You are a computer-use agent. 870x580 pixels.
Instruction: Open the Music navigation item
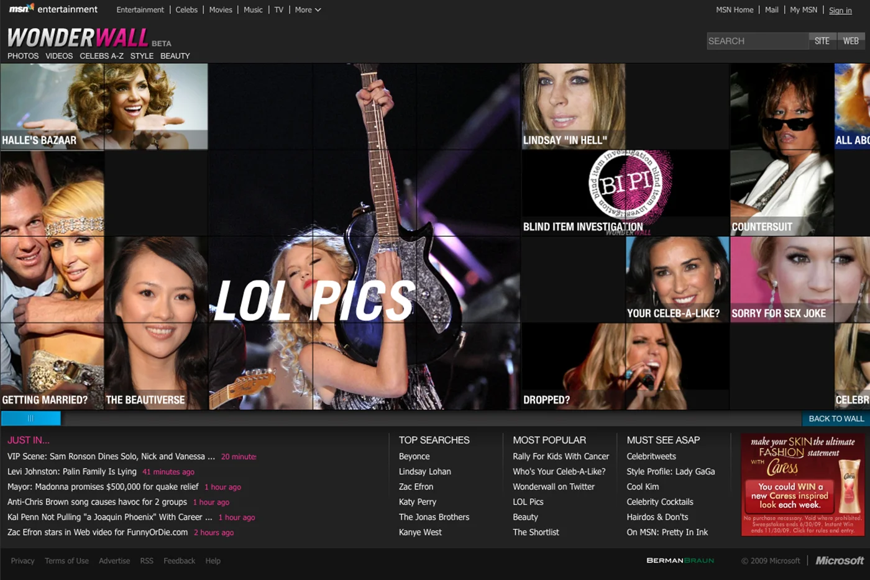click(x=253, y=10)
